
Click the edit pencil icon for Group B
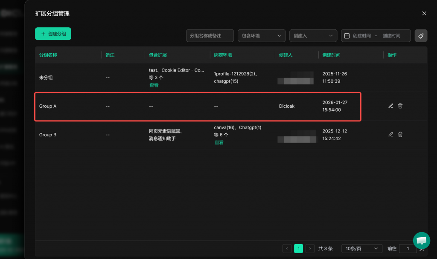[390, 135]
